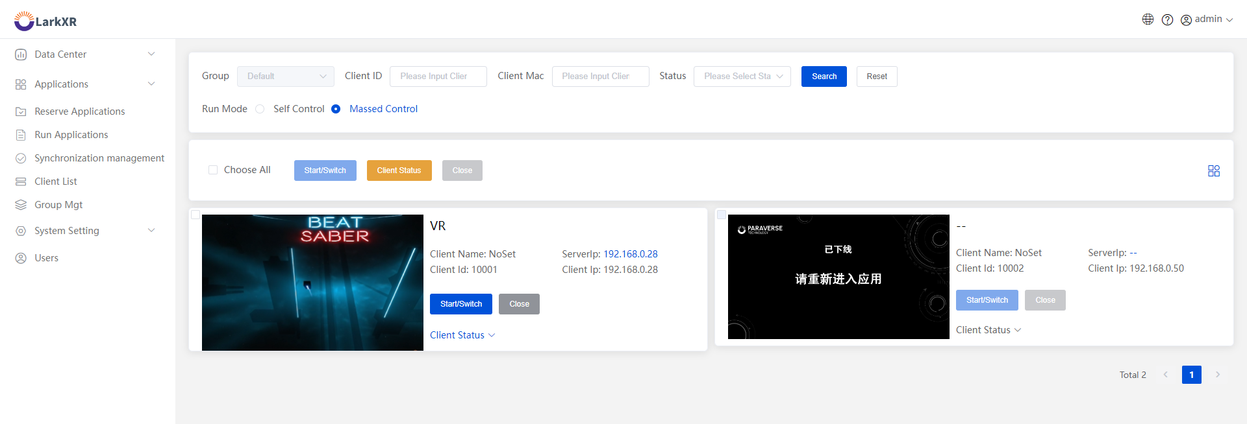Expand the Data Center menu chevron

click(151, 54)
